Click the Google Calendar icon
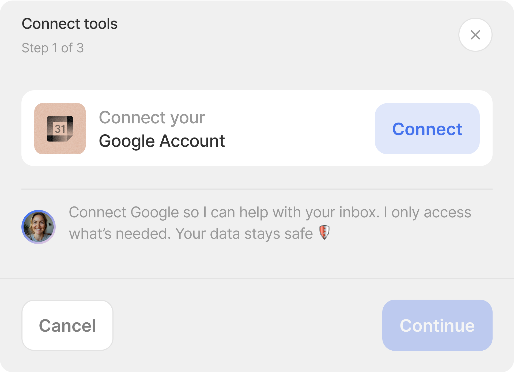 60,129
